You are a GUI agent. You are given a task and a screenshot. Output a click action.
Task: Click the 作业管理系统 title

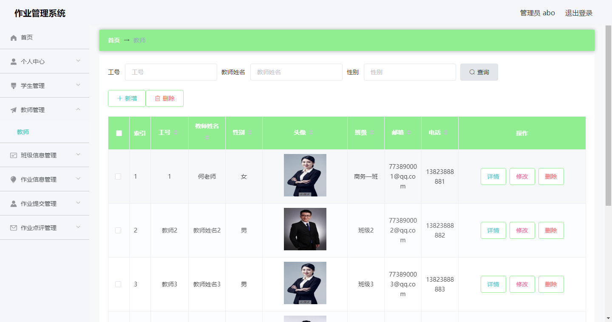[40, 13]
